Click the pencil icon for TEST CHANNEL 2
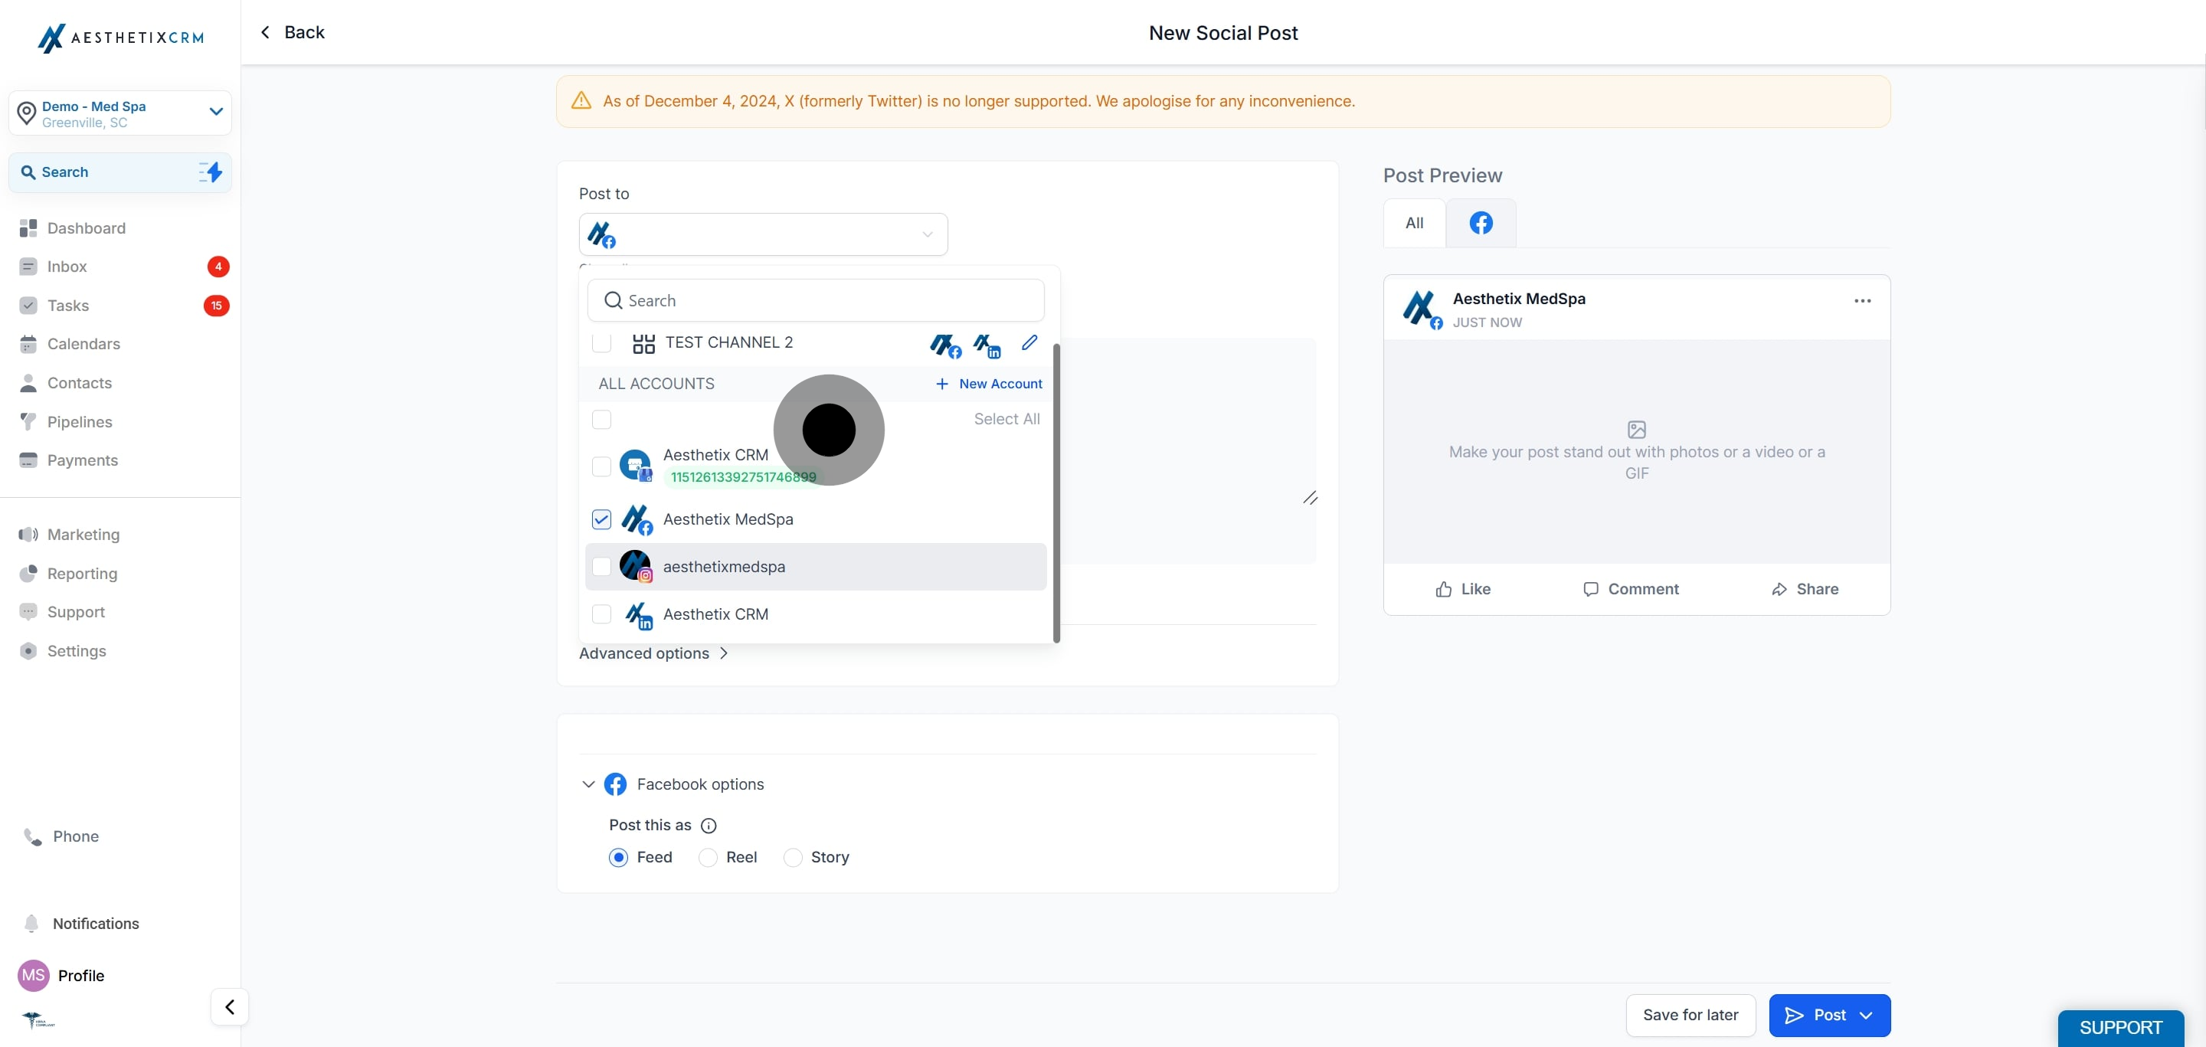Viewport: 2206px width, 1047px height. [1029, 342]
